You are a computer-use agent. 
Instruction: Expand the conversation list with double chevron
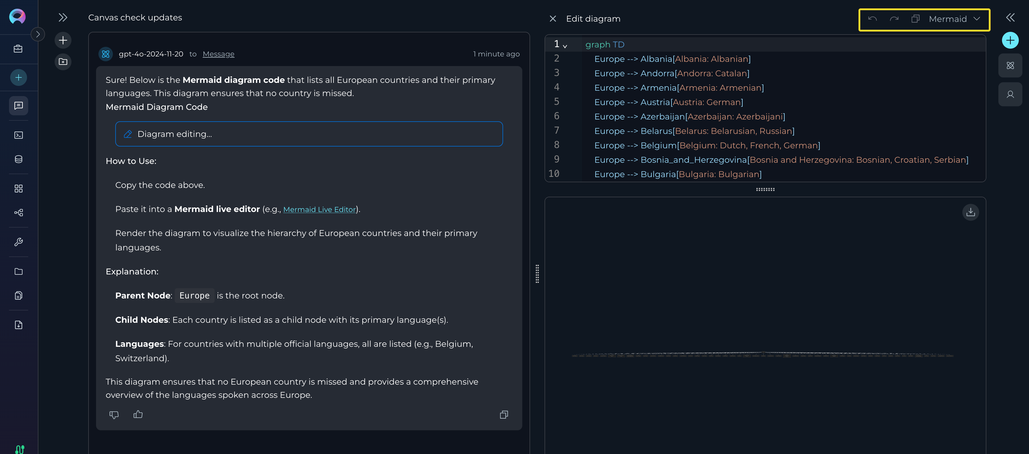coord(63,18)
